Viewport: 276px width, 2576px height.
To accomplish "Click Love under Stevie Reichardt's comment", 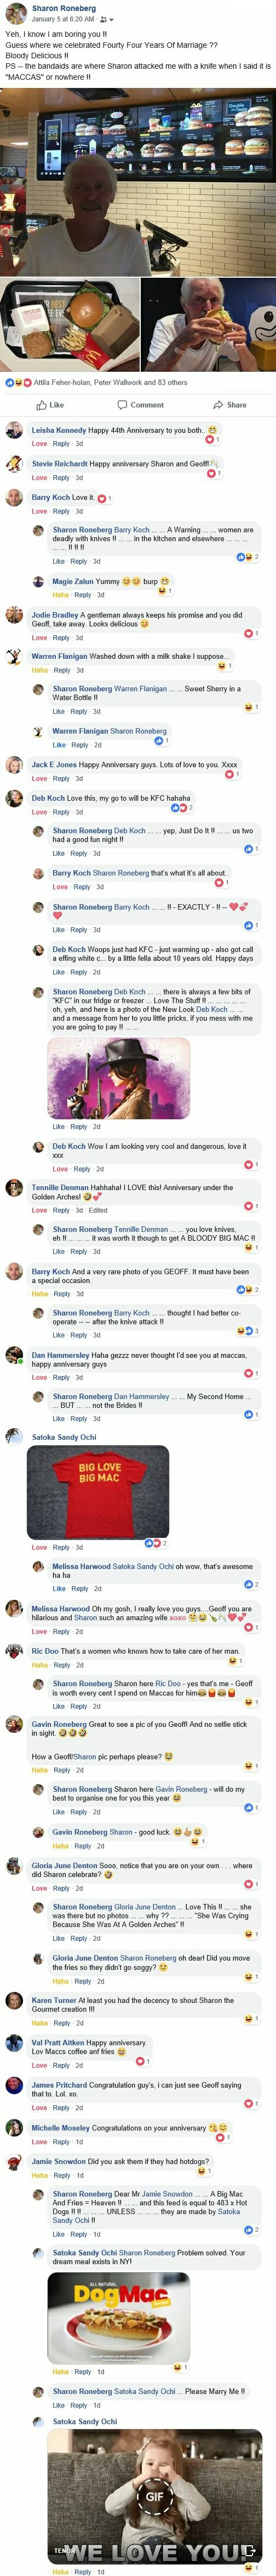I will click(39, 478).
